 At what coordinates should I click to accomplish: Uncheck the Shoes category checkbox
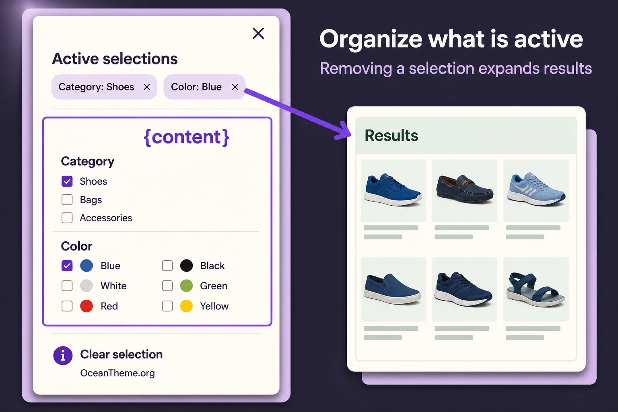point(67,181)
